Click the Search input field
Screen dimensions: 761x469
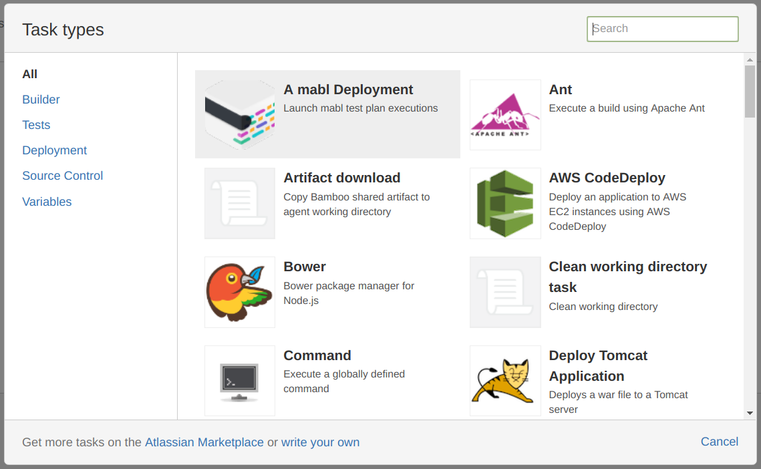point(663,29)
